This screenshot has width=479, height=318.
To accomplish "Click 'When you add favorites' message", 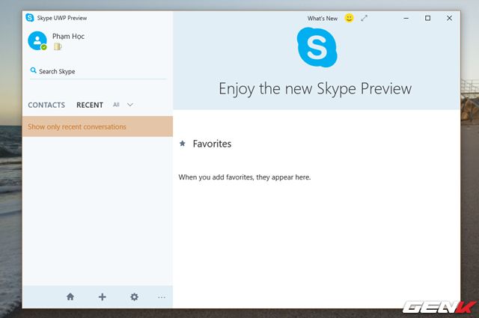I will tap(245, 177).
